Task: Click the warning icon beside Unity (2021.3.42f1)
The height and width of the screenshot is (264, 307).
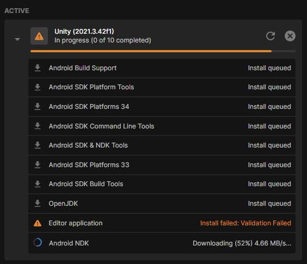Action: point(39,36)
